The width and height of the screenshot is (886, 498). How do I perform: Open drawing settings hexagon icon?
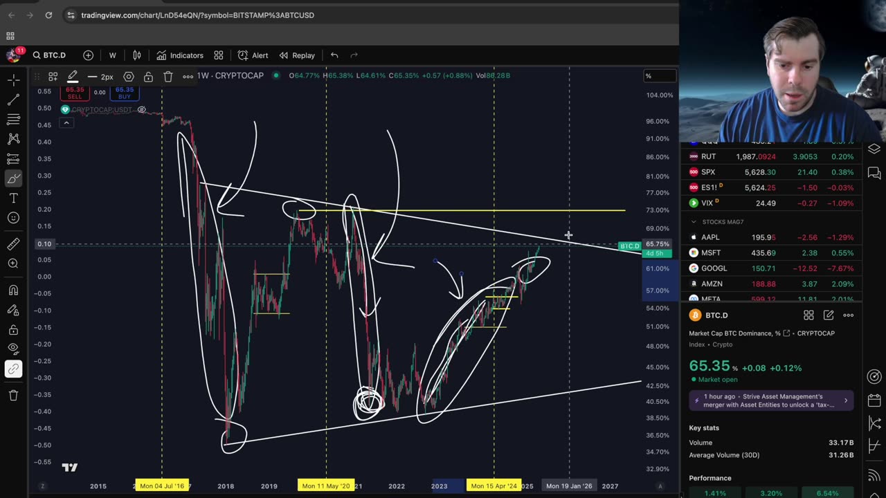[129, 76]
